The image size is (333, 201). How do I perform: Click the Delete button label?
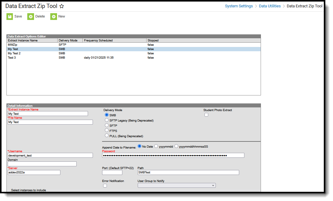pyautogui.click(x=40, y=16)
